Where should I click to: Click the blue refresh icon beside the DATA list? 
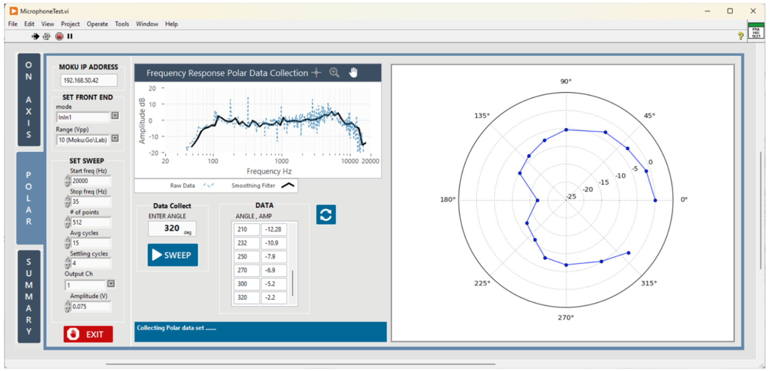325,214
